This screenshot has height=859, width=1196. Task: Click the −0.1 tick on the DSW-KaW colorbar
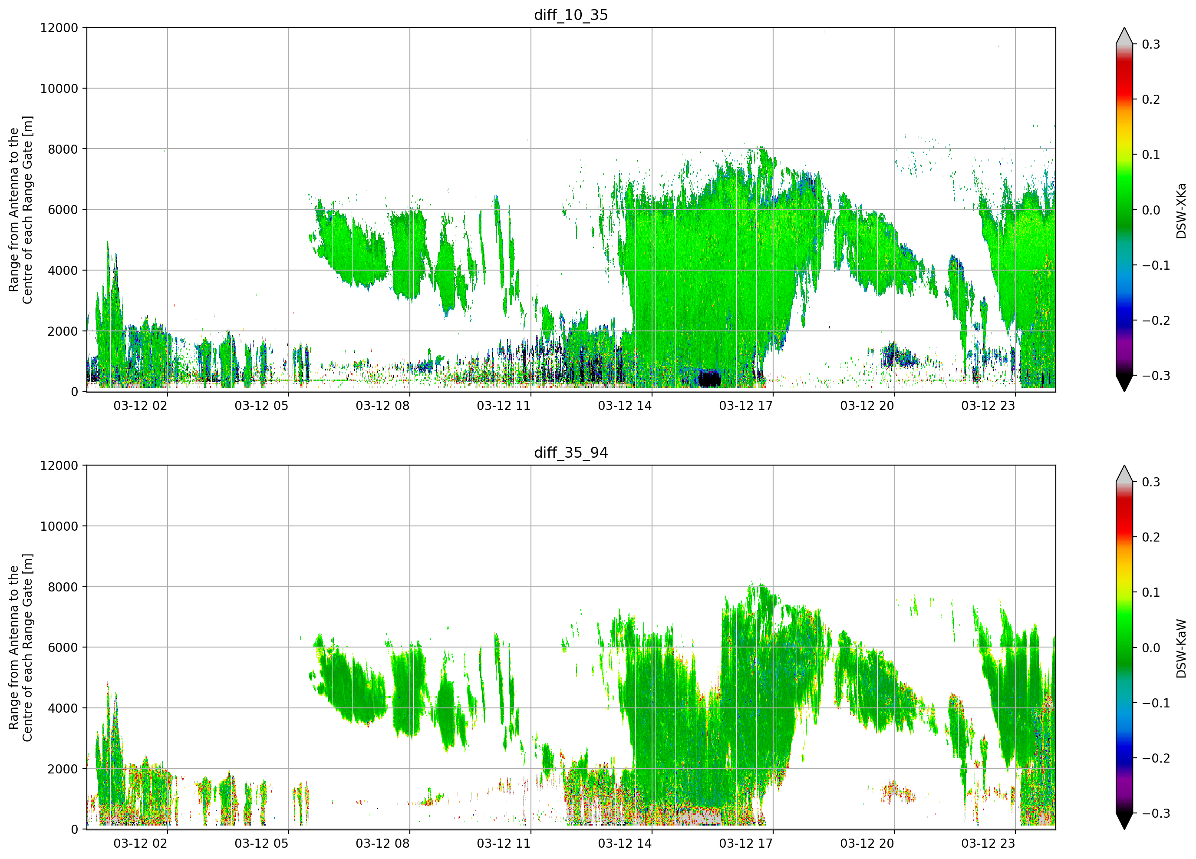tap(1156, 704)
